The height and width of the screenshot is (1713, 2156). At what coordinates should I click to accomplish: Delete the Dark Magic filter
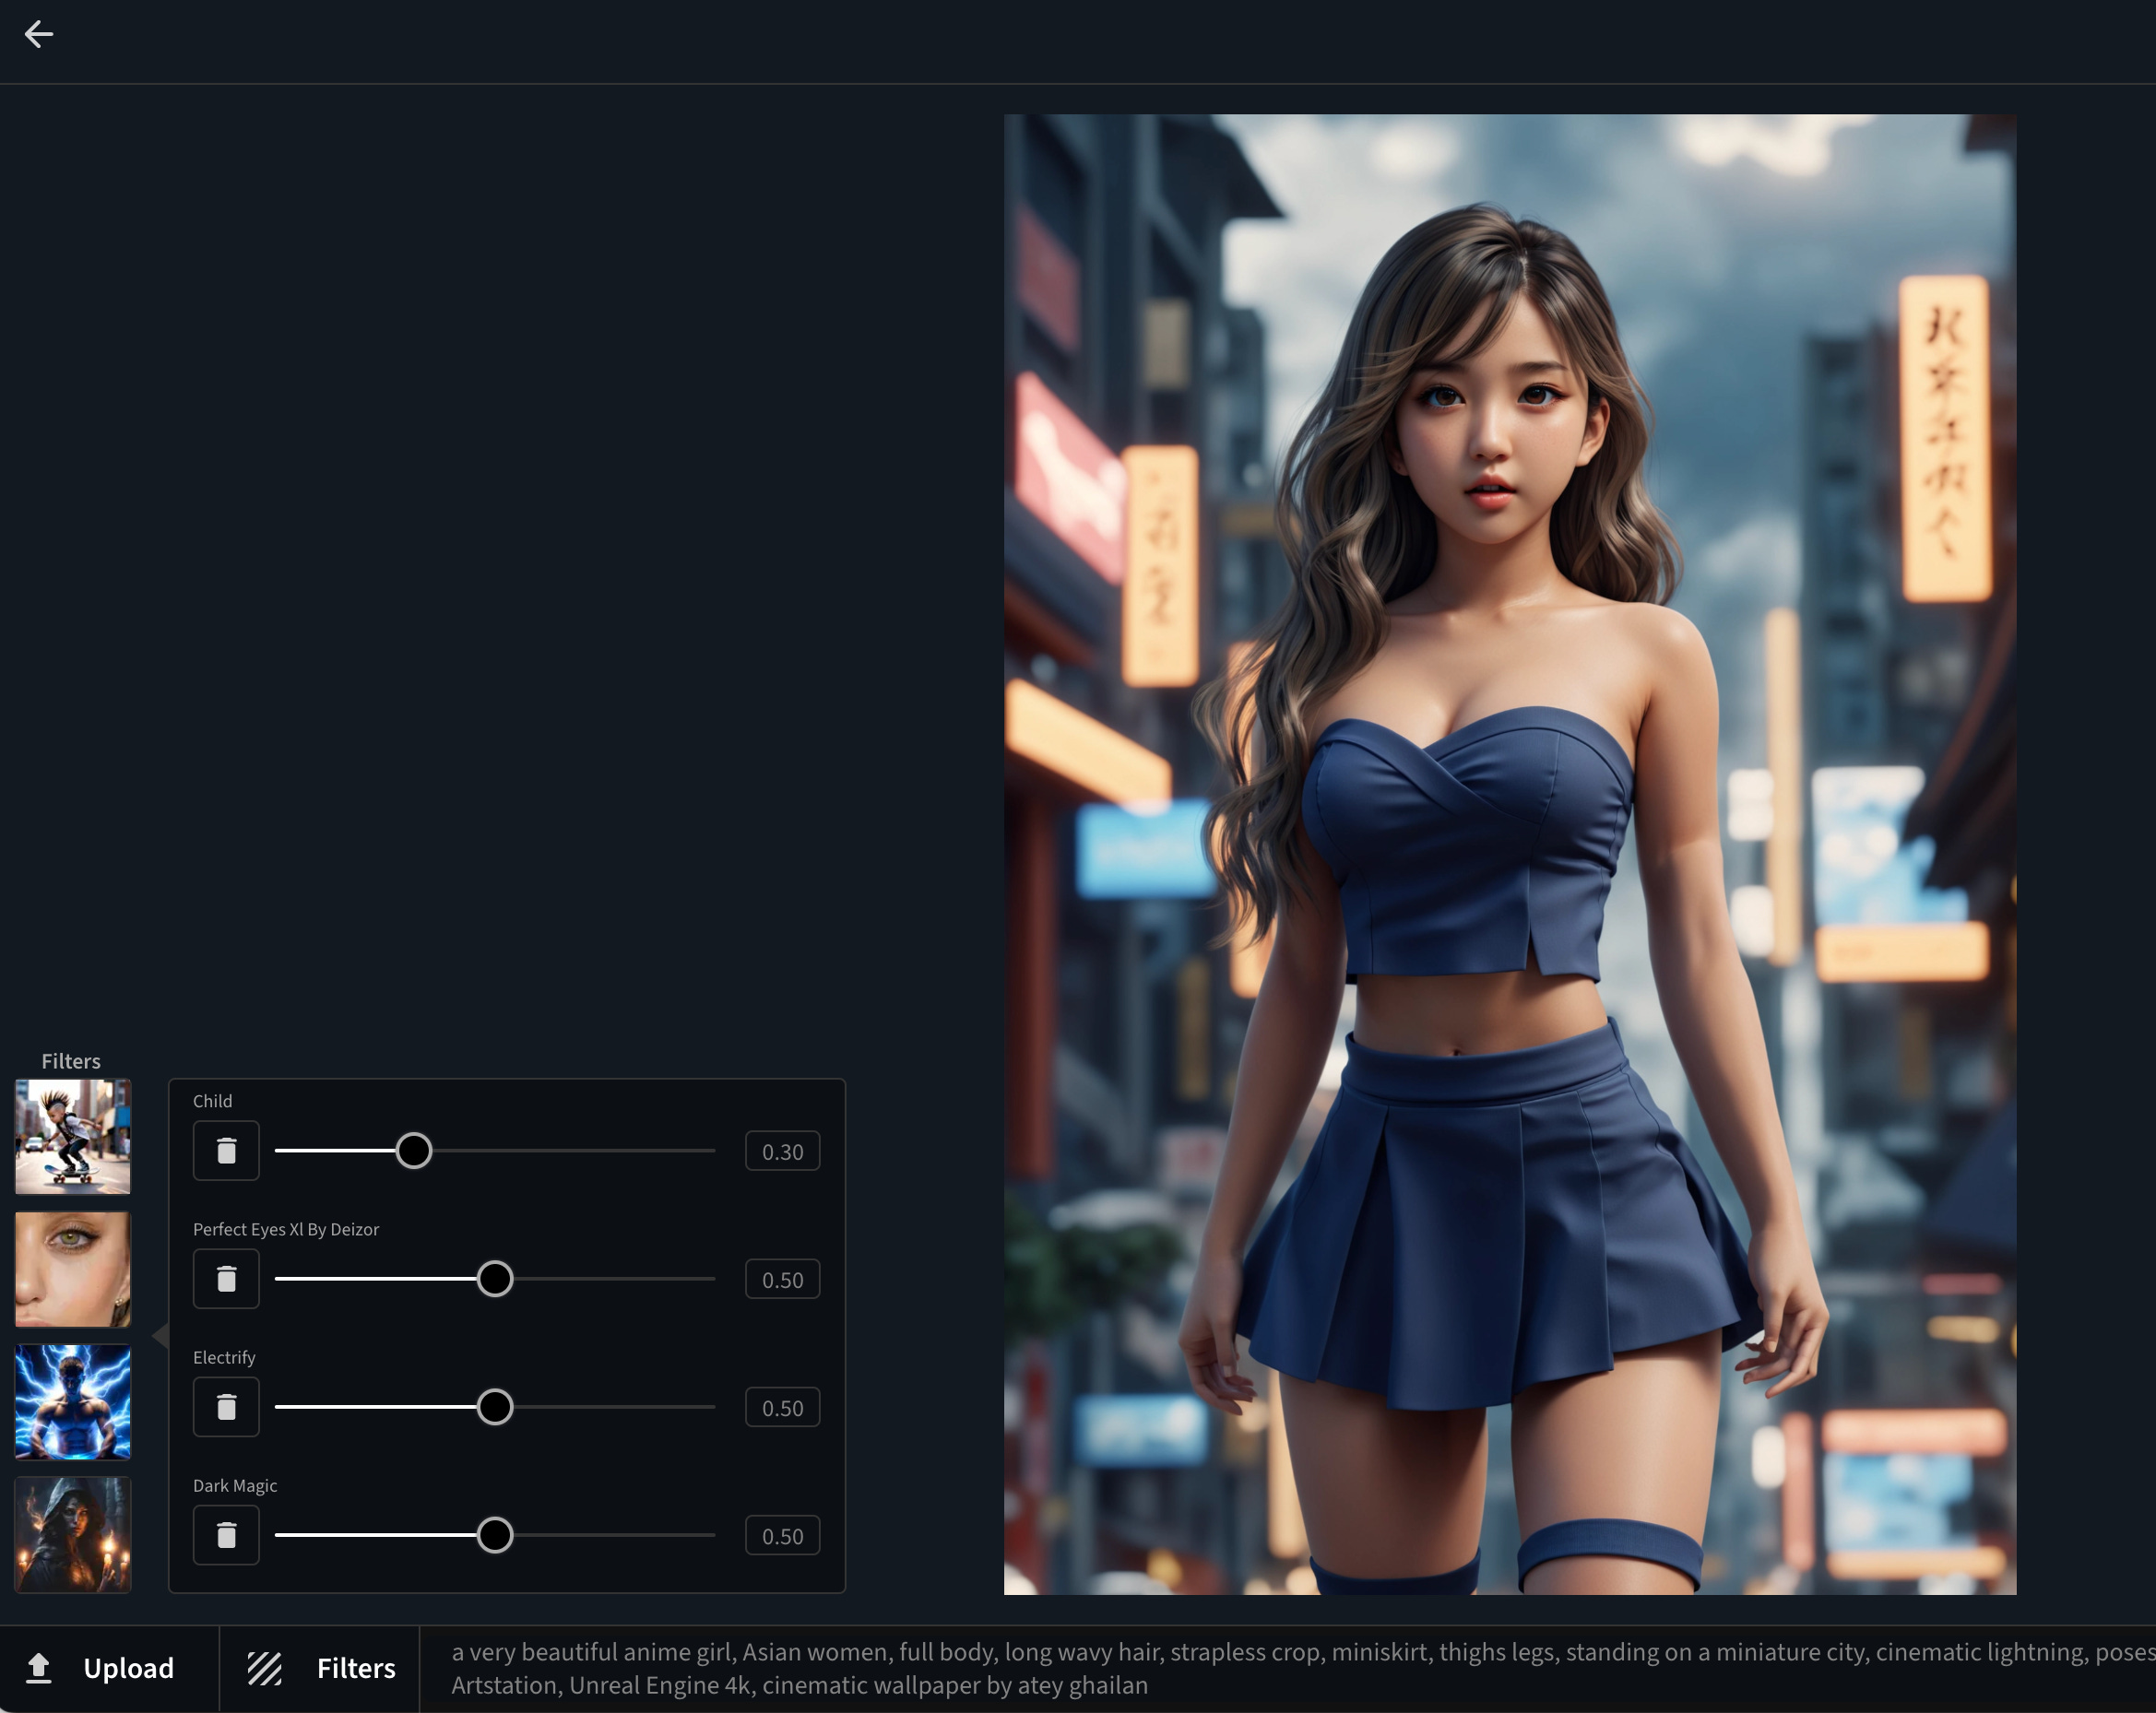(226, 1535)
